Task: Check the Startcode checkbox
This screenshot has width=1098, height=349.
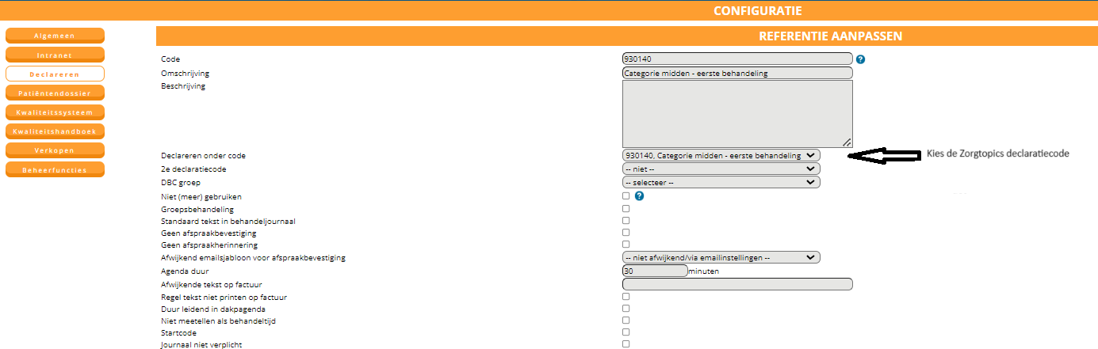Action: (626, 332)
